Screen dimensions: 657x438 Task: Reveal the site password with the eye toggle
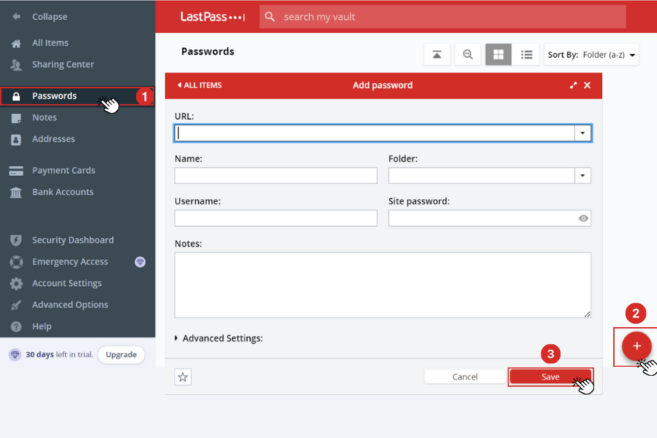pyautogui.click(x=582, y=218)
